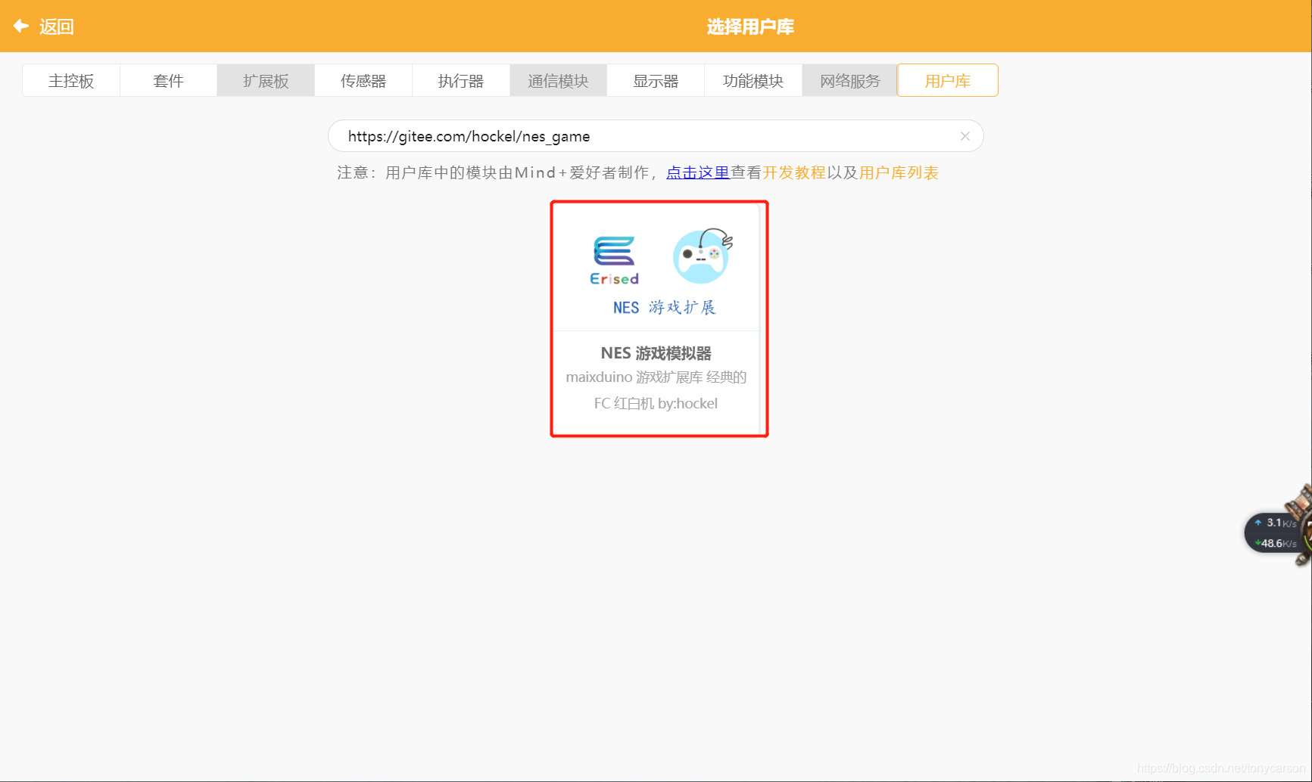Switch to the 传感器 tab
Viewport: 1312px width, 782px height.
(363, 80)
